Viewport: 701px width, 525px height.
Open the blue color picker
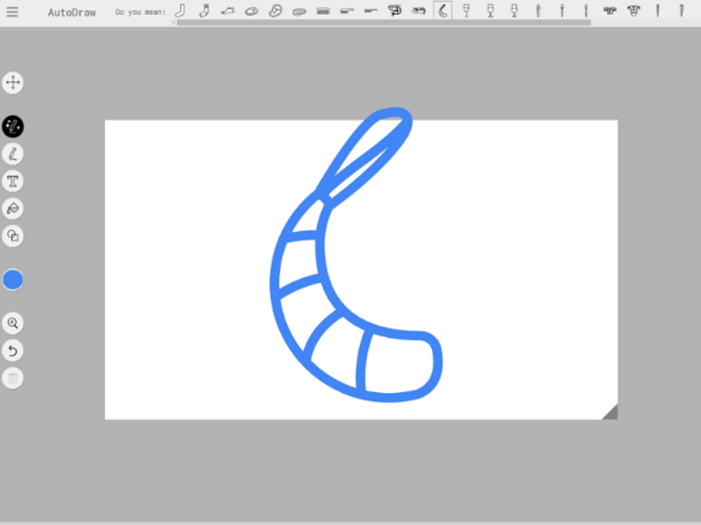13,280
